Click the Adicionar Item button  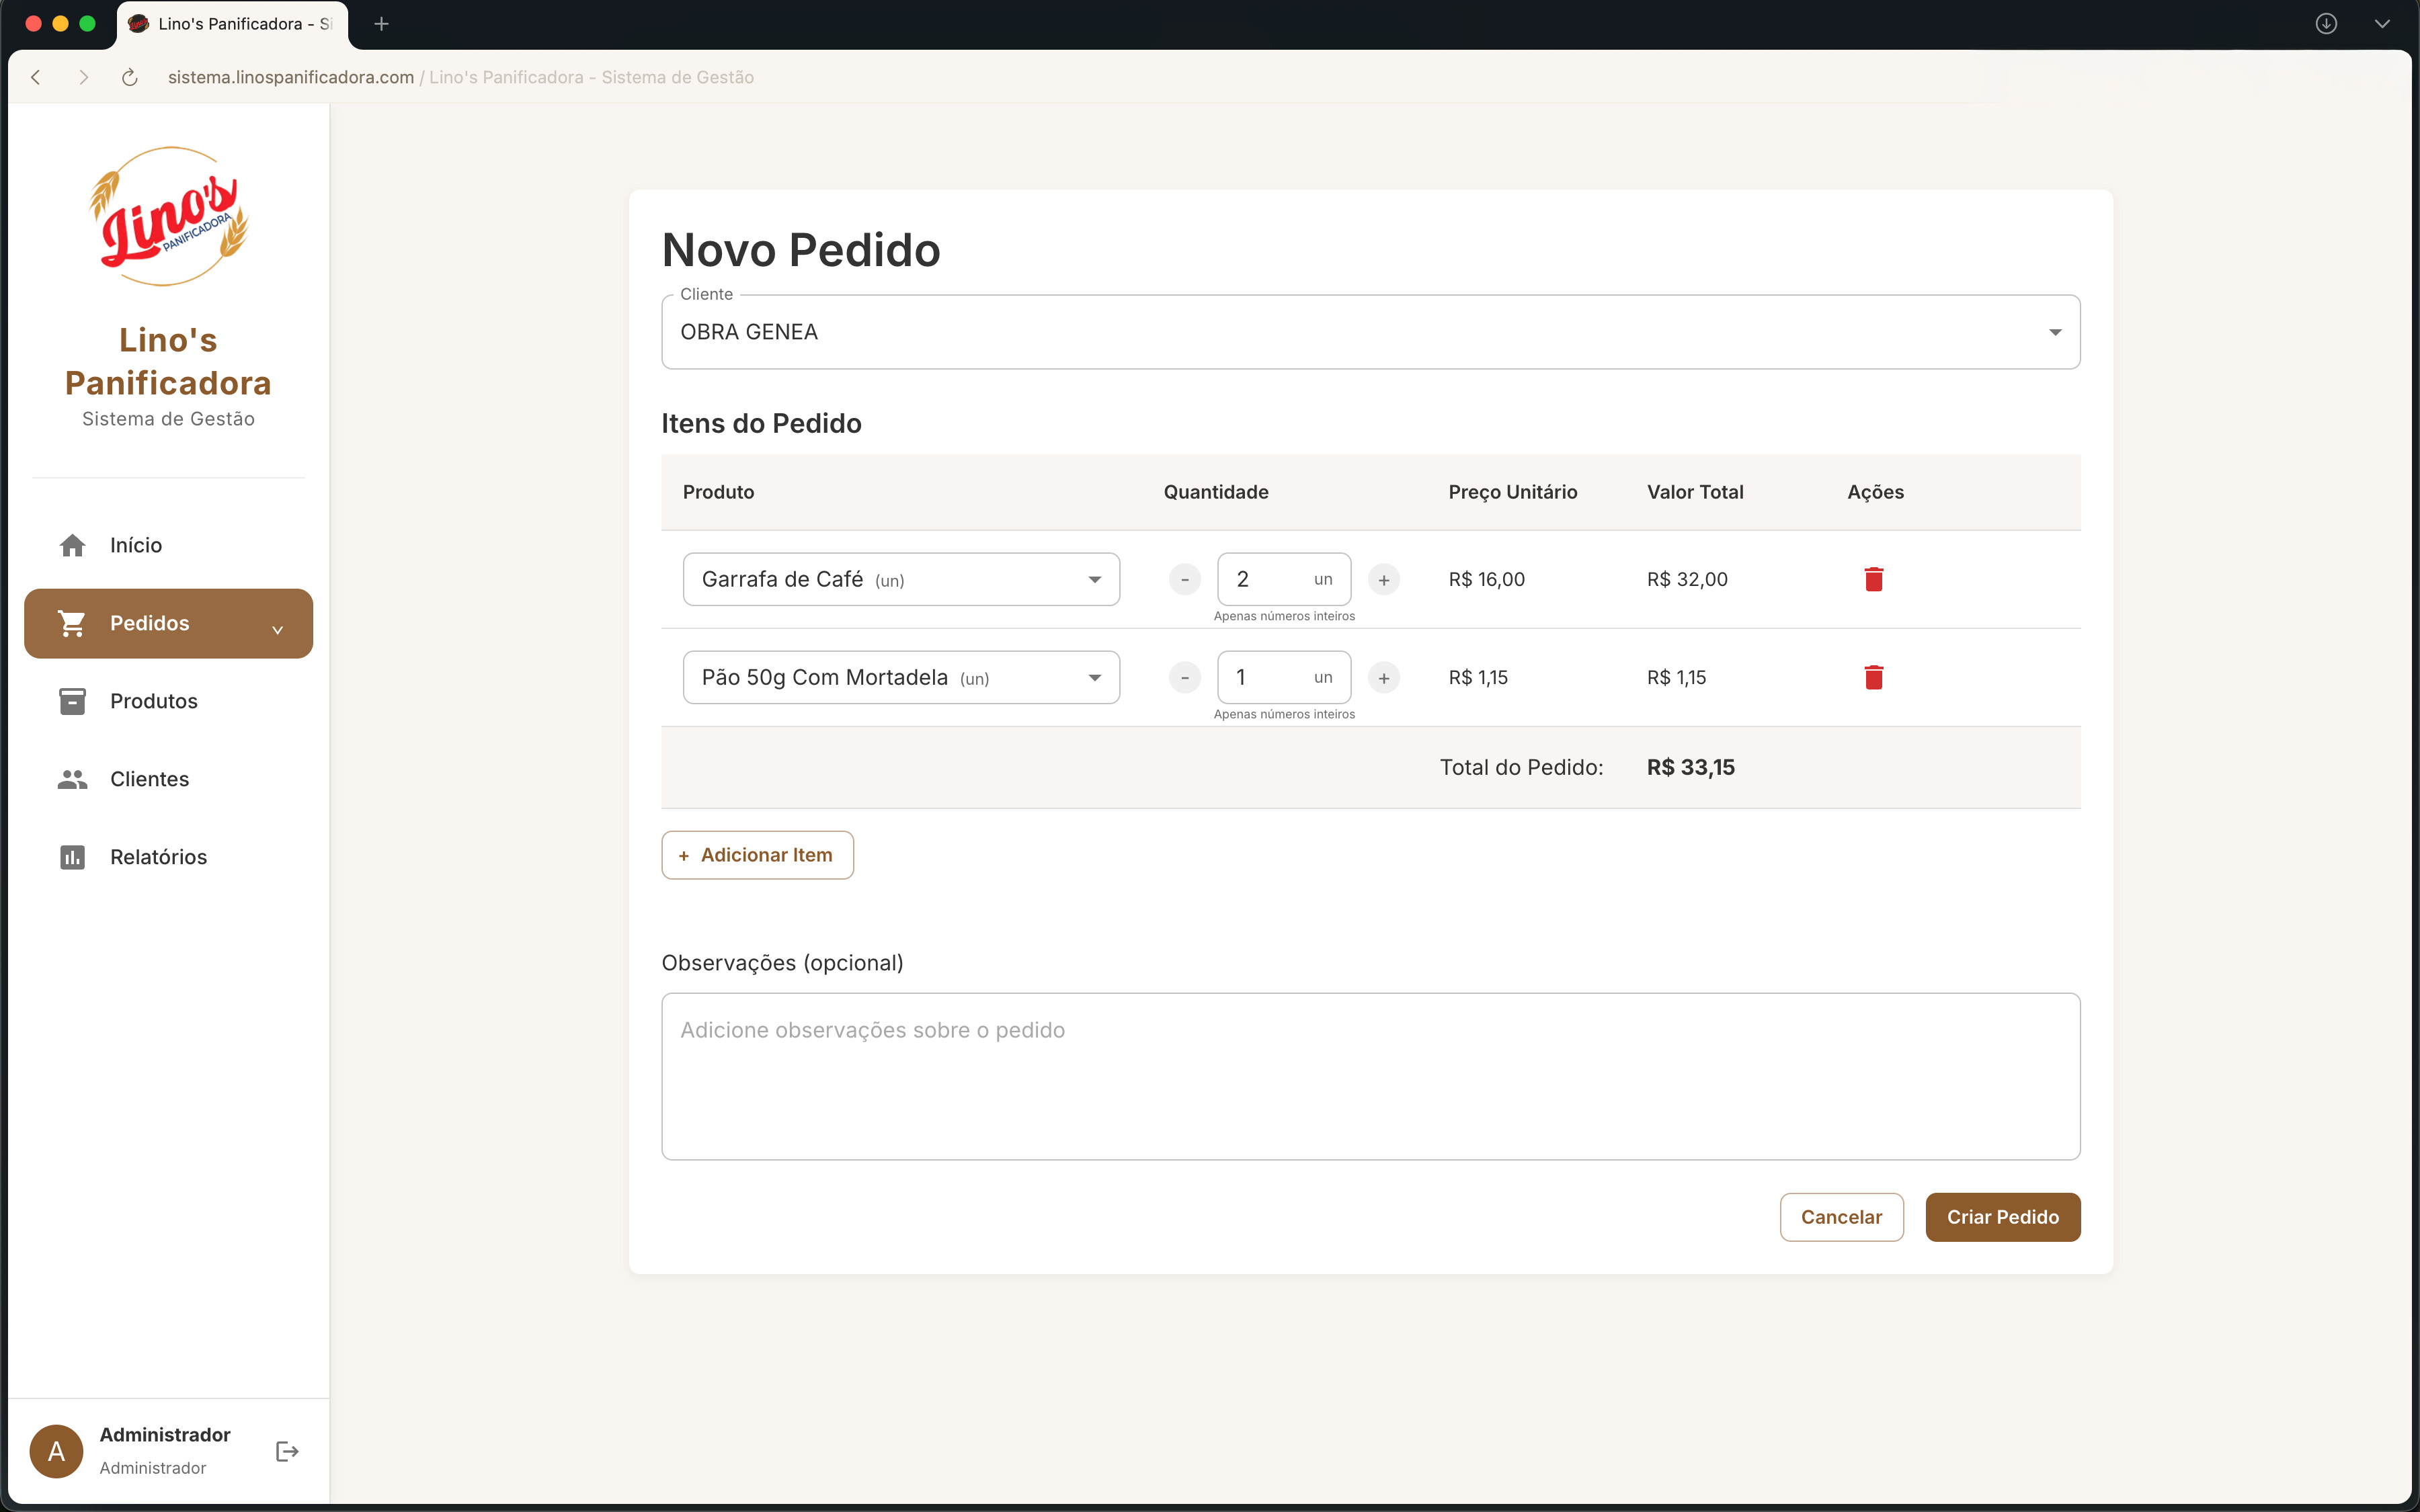point(757,855)
